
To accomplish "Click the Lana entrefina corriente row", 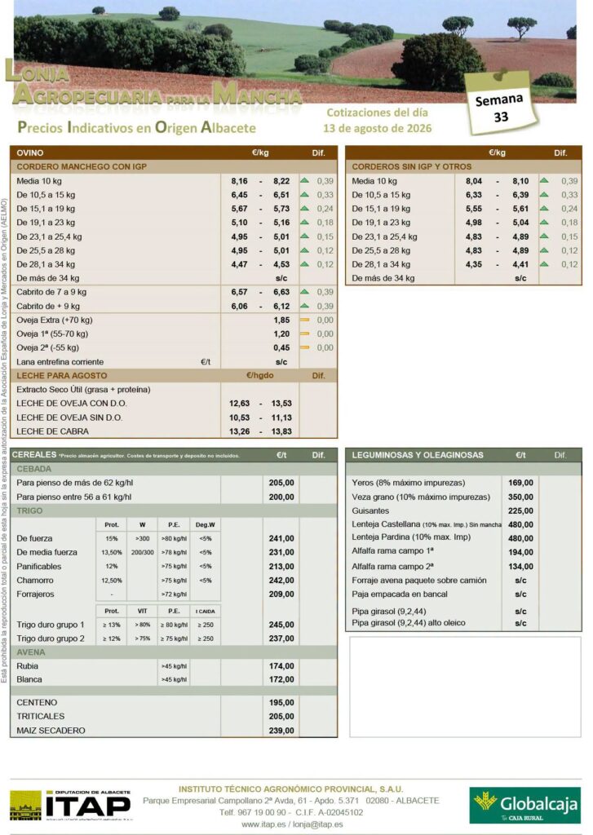I will 174,361.
